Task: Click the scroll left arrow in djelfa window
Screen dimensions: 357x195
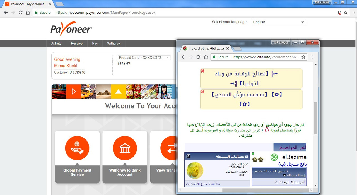Action: (x=180, y=190)
